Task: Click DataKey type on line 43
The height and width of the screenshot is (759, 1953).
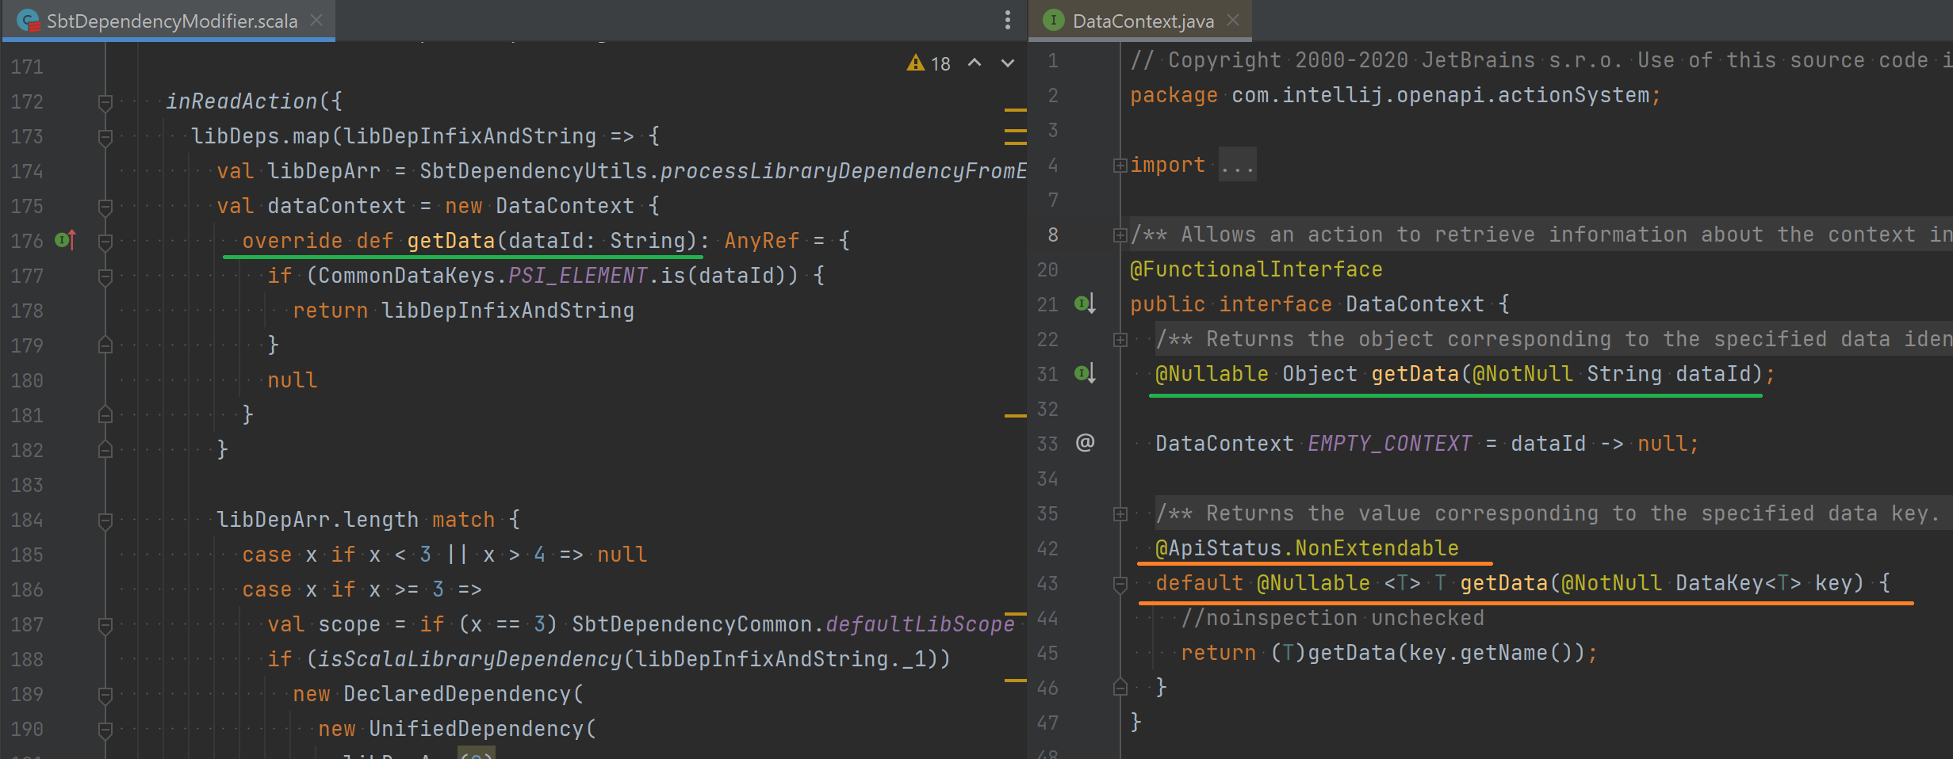Action: [x=1719, y=583]
